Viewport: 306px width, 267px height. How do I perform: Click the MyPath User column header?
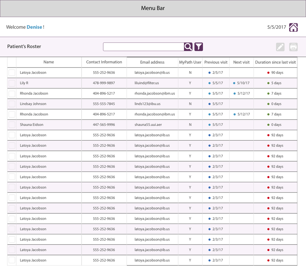click(x=190, y=62)
